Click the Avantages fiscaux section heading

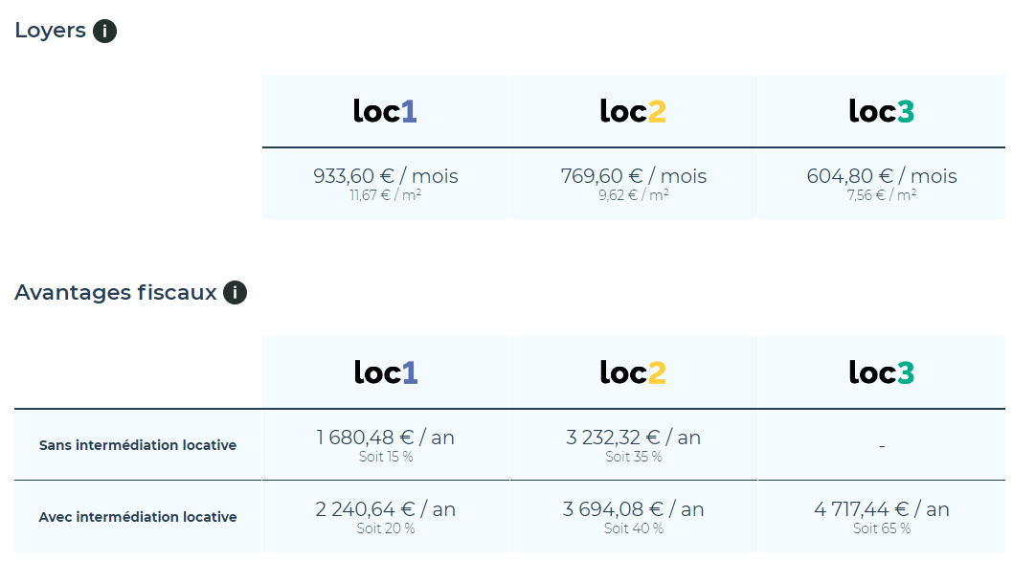point(116,292)
